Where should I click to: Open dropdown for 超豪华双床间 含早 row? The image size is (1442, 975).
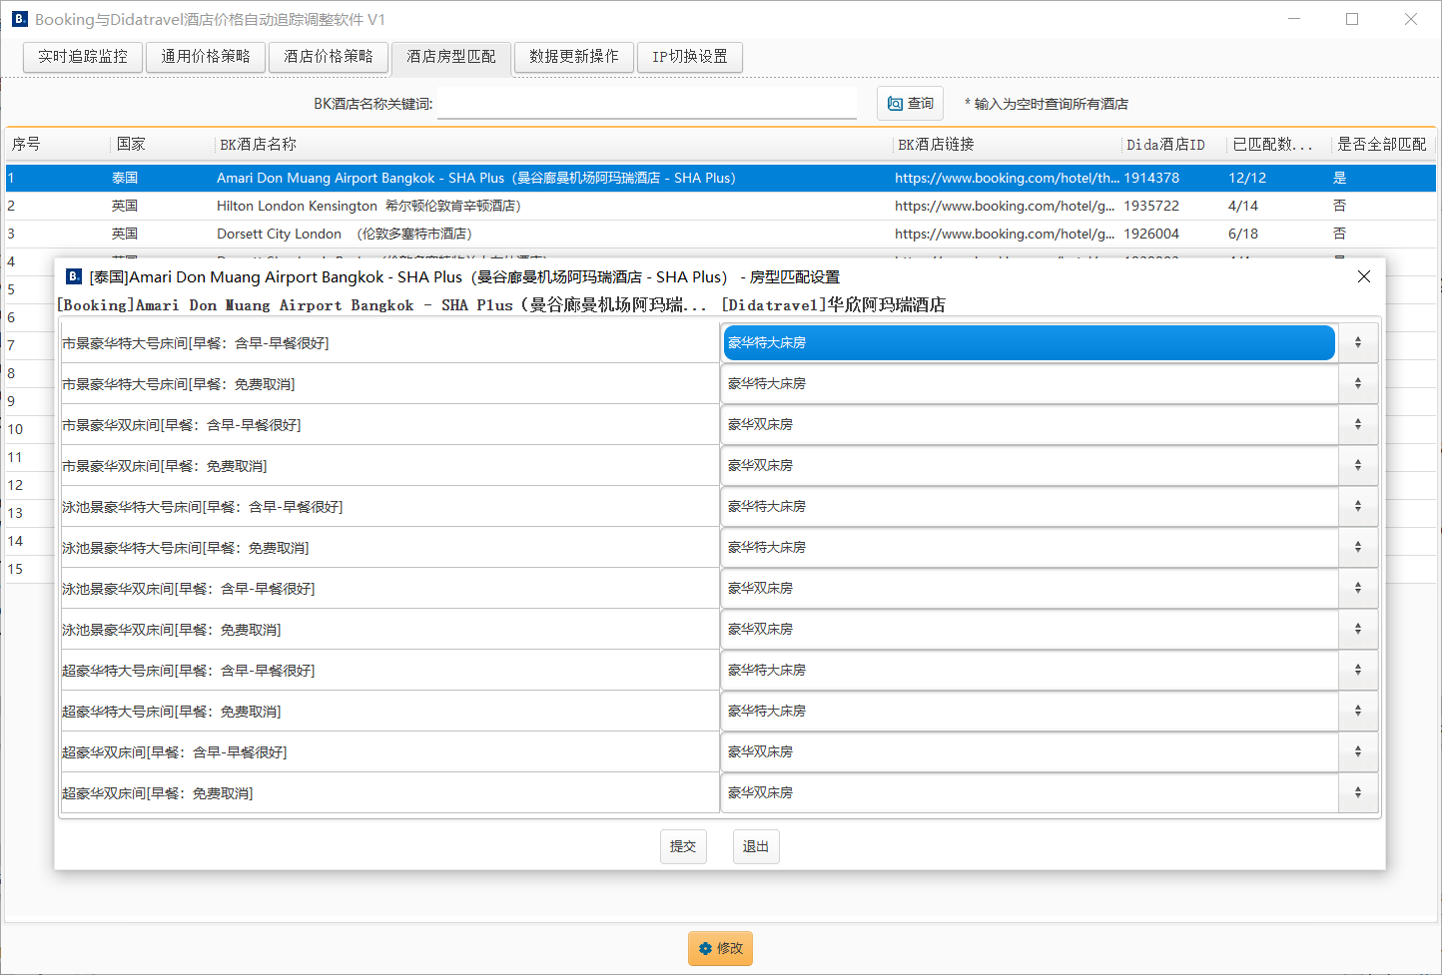tap(1358, 751)
